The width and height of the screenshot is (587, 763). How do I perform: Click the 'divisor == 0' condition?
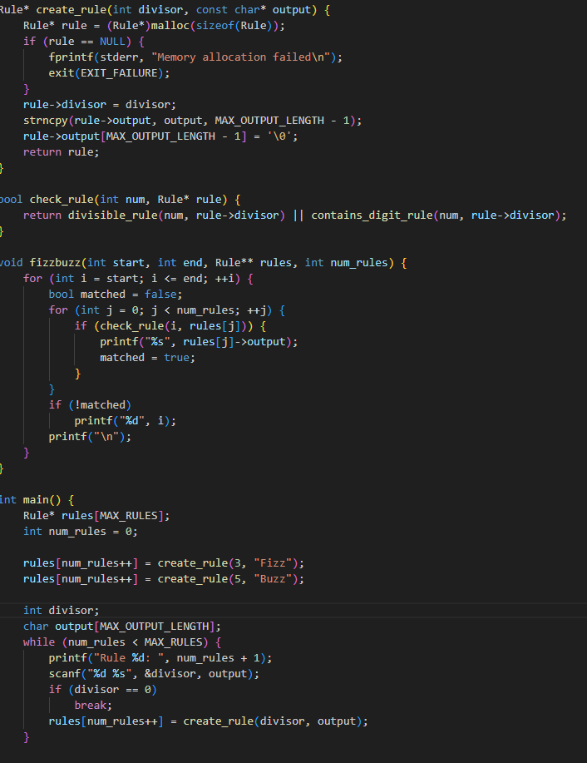tap(113, 690)
